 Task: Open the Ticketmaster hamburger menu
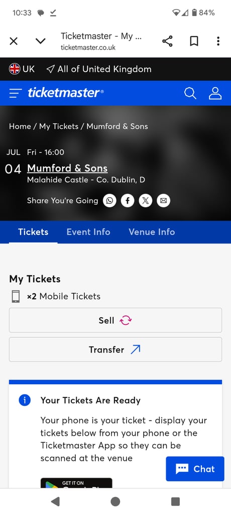pos(16,93)
